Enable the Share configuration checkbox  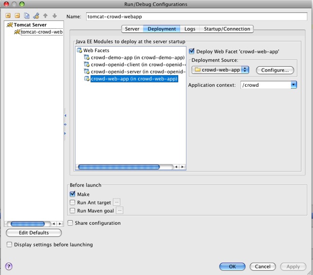[71, 223]
